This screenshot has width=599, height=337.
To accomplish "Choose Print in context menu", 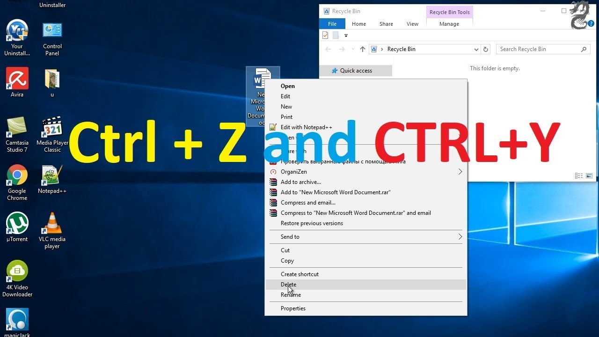I will click(x=366, y=117).
